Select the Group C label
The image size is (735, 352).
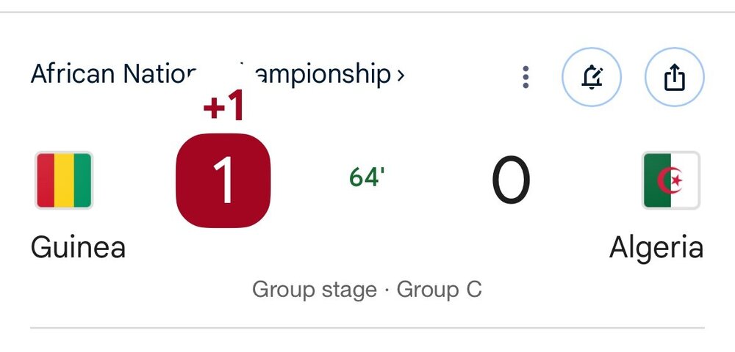click(x=440, y=289)
